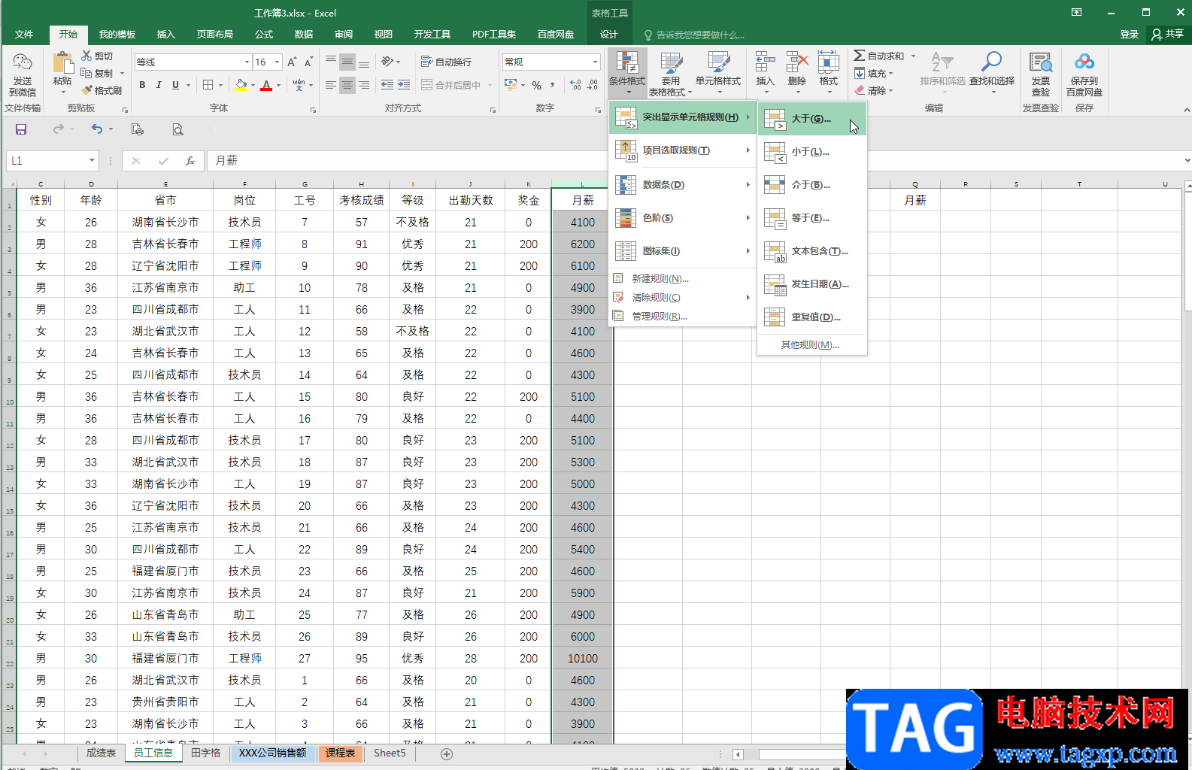Select cell with monthly salary 10100
The image size is (1192, 770).
583,658
